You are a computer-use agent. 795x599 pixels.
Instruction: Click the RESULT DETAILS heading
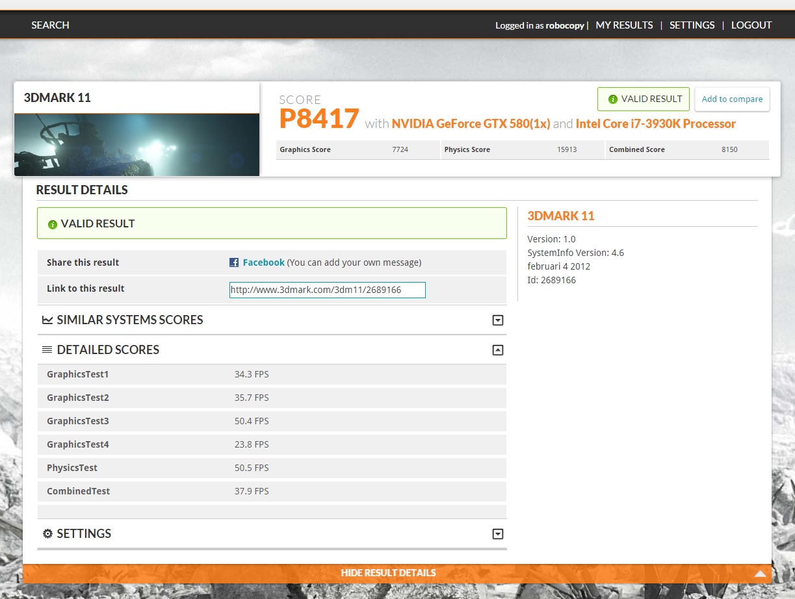[82, 190]
